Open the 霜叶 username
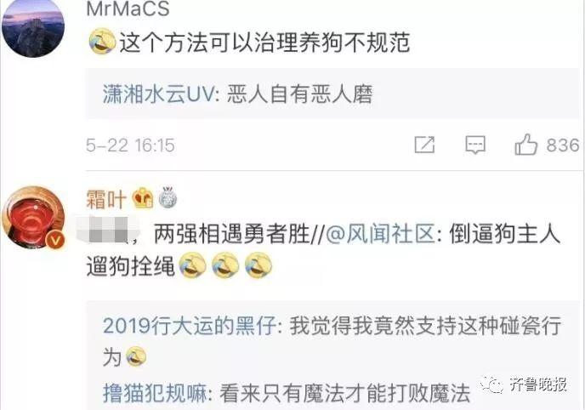585x410 pixels. 106,199
